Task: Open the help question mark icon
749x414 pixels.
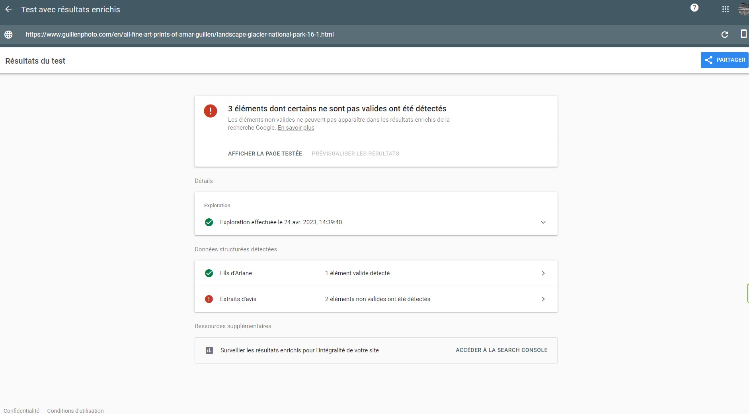Action: tap(694, 8)
